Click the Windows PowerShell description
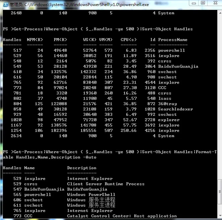The image size is (222, 220). pos(91,195)
